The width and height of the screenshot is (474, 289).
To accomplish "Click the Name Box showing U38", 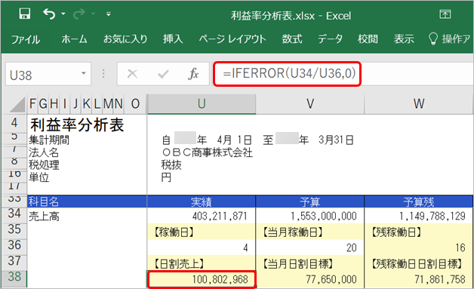I will pos(42,75).
